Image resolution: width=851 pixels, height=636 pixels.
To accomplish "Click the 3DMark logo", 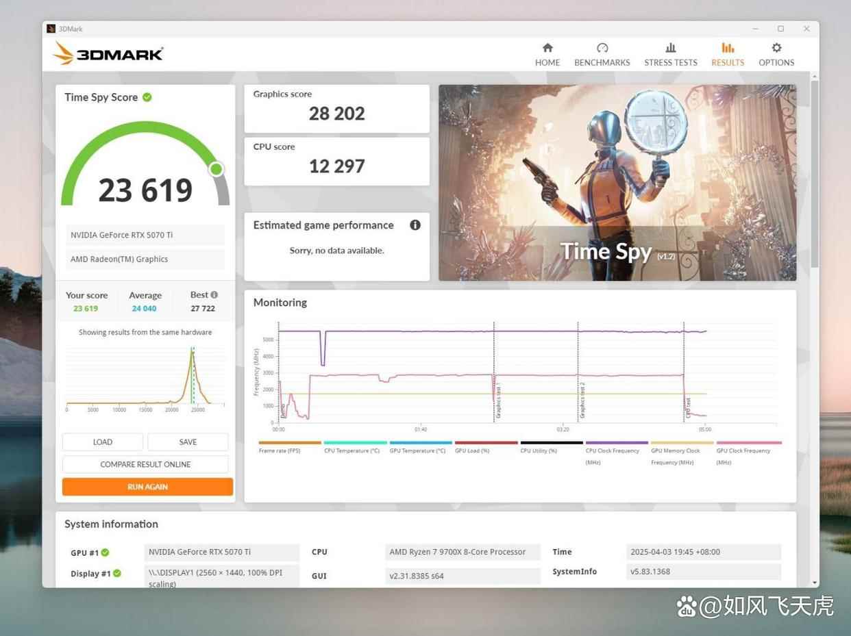I will click(x=108, y=53).
